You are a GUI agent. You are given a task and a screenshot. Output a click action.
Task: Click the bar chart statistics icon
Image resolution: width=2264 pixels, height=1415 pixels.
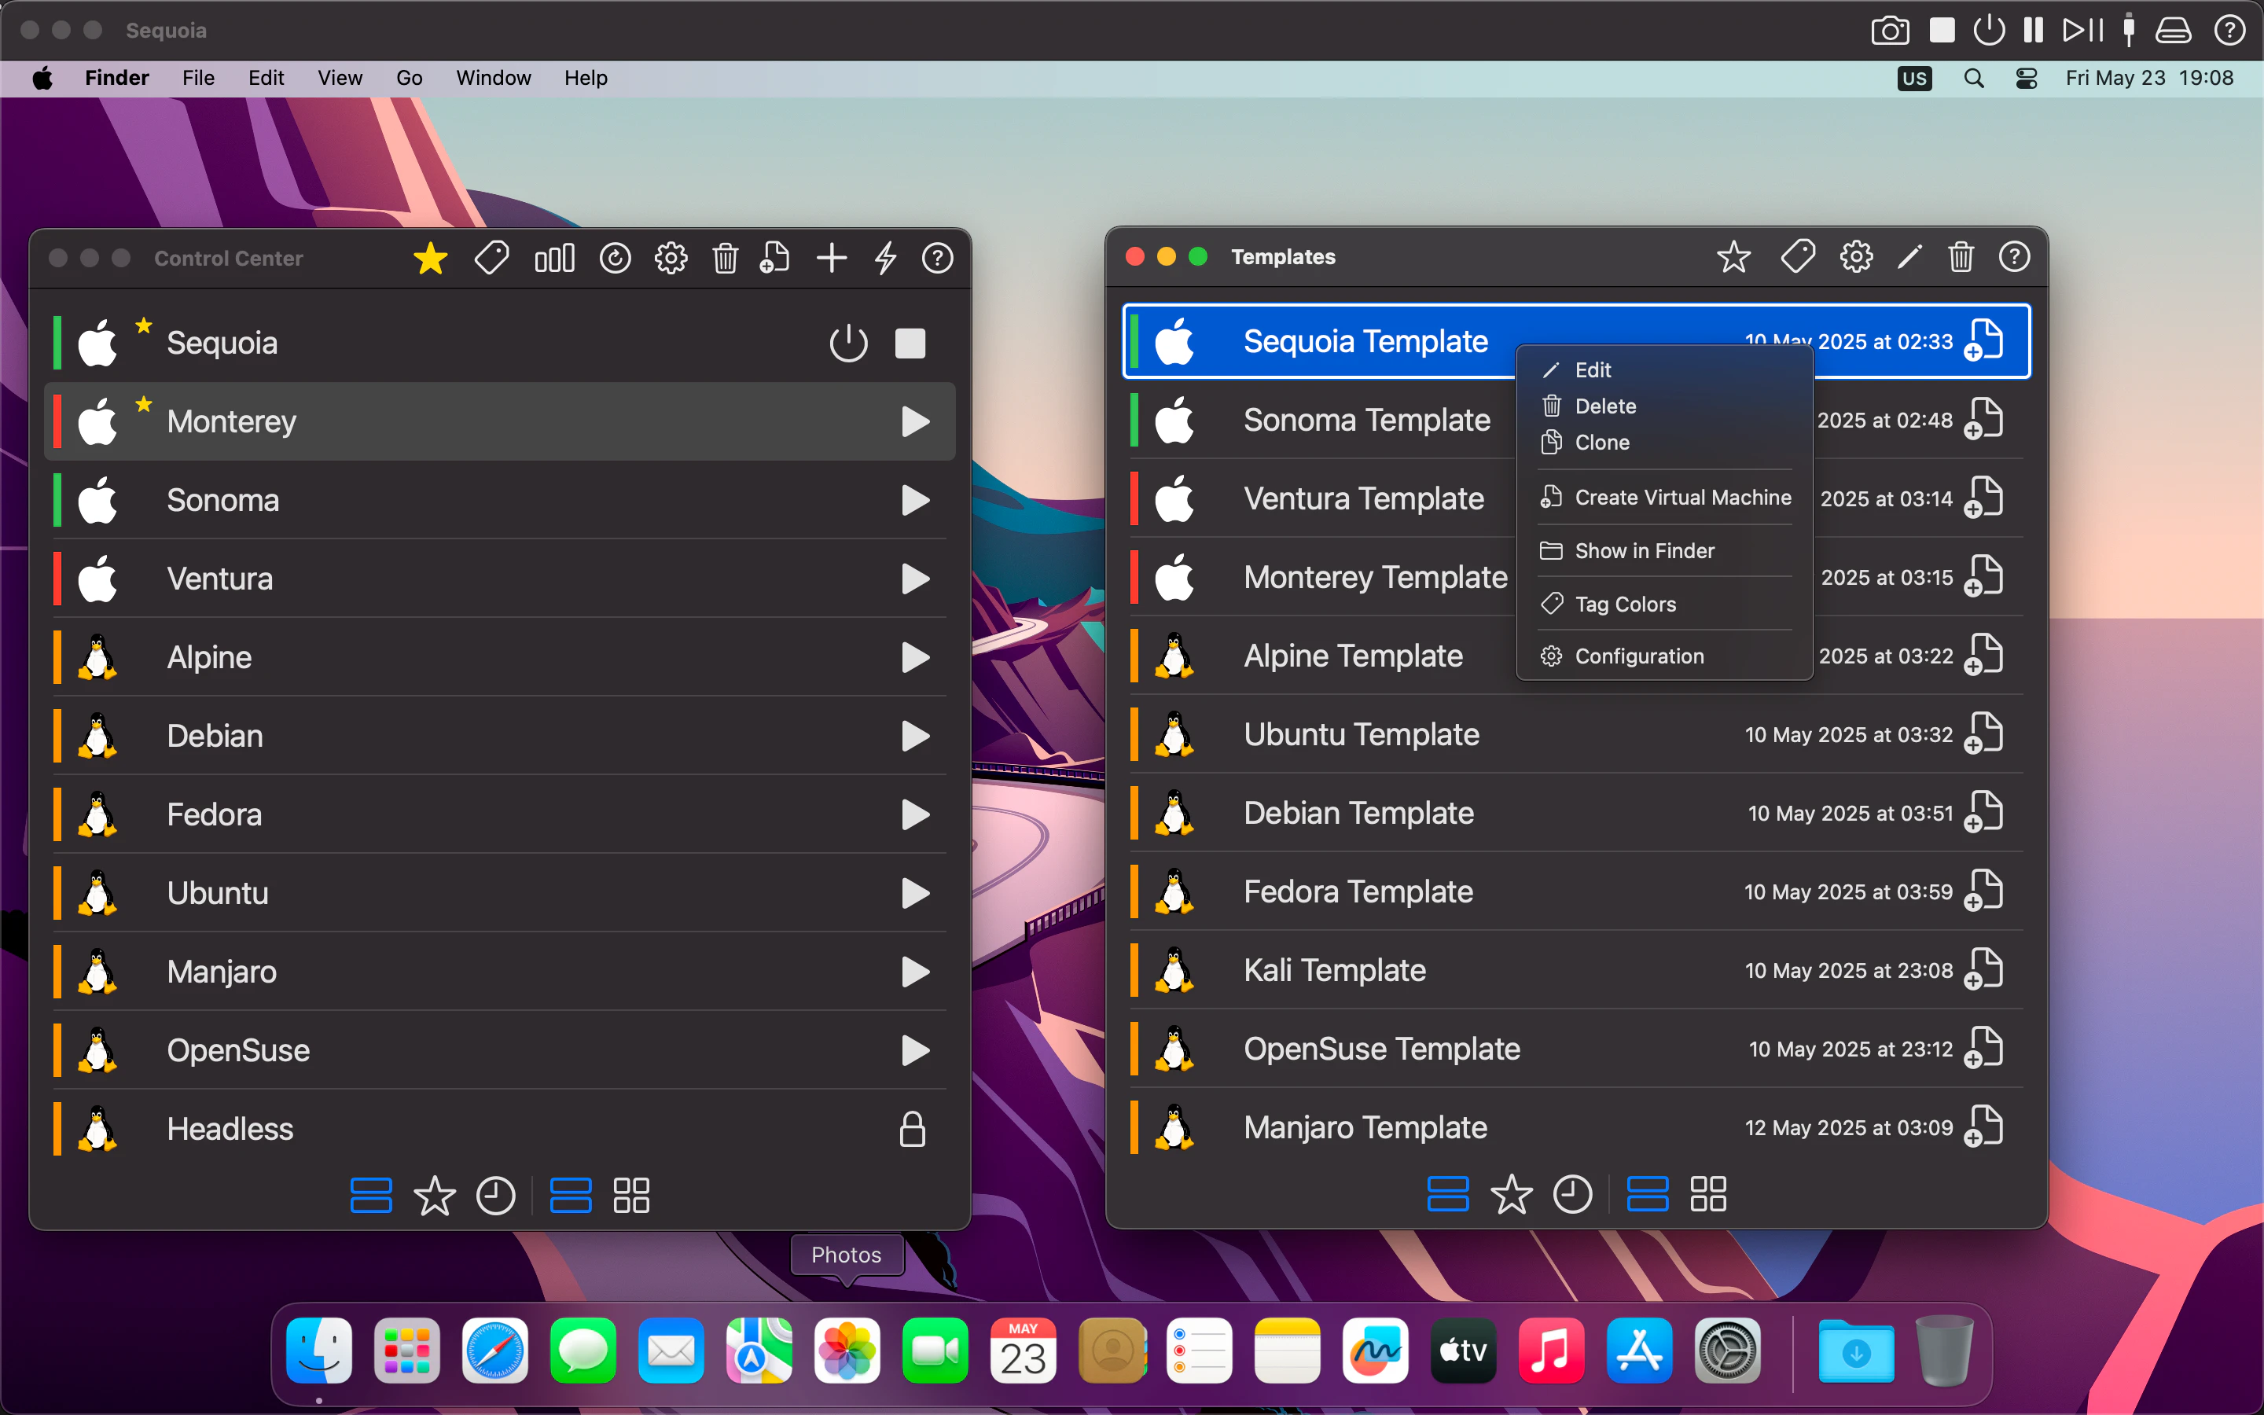(x=554, y=259)
